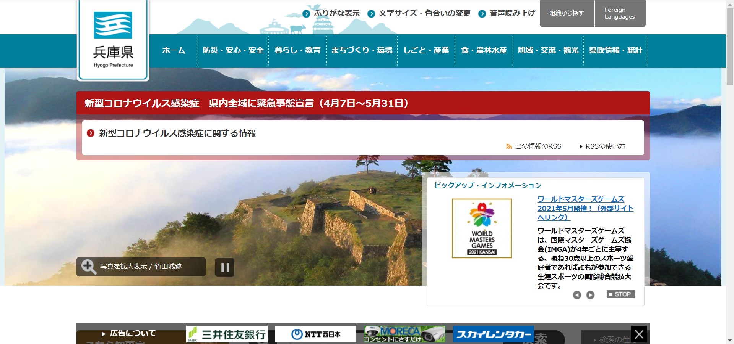This screenshot has width=734, height=344.
Task: Open the 暮らし・教育 navigation menu
Action: [x=297, y=50]
